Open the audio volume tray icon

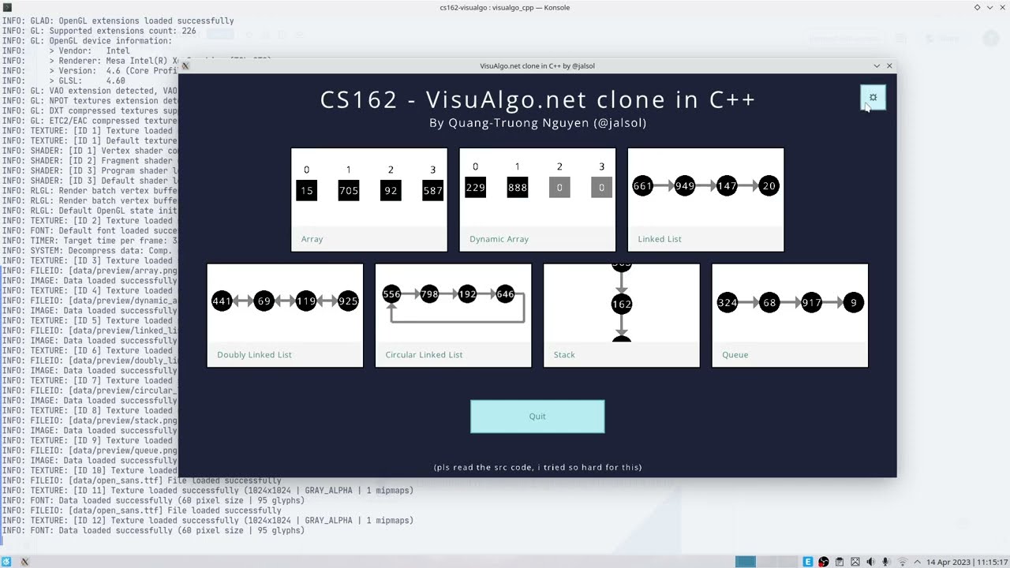pos(871,562)
